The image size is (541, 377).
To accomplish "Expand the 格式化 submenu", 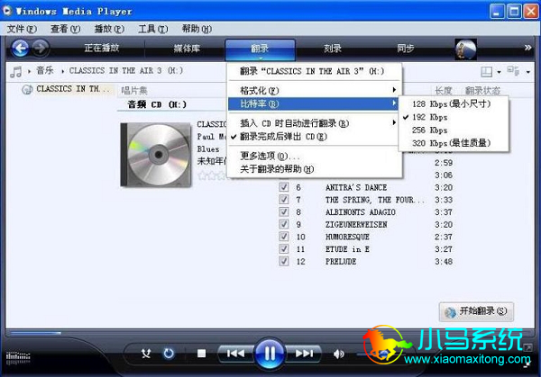I will pos(315,91).
